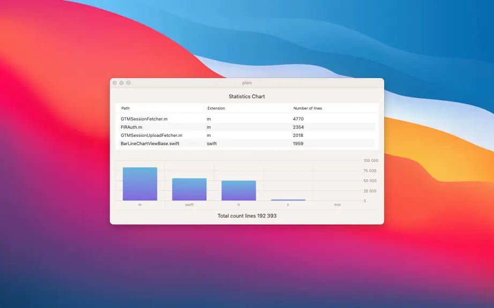Click the plan window title bar
Viewport: 494px width, 308px height.
point(246,83)
